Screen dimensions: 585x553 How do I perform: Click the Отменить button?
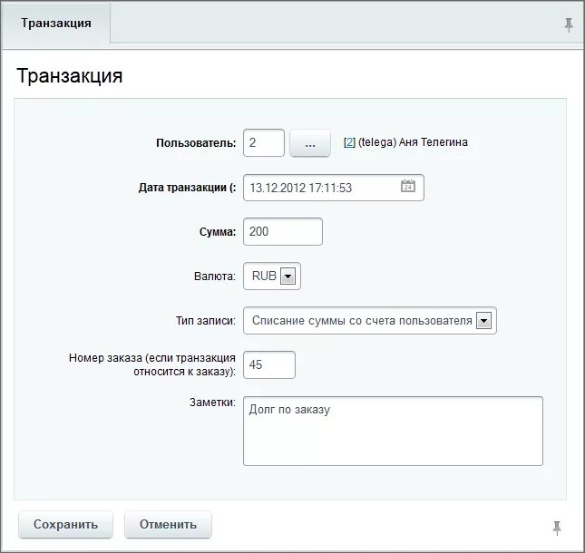168,524
